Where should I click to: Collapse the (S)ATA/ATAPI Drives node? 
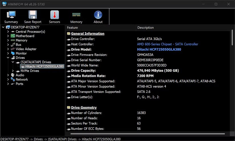pos(13,62)
